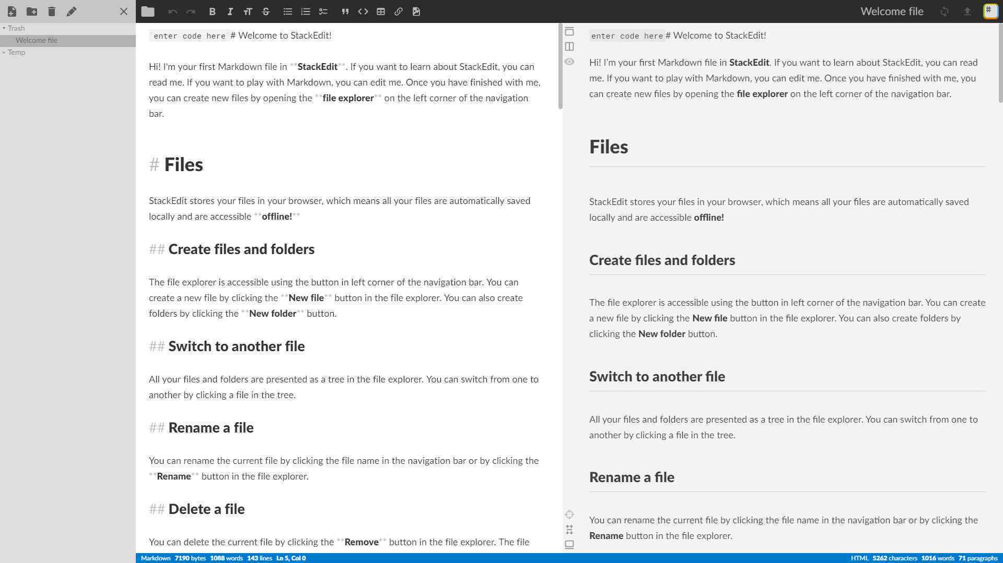The height and width of the screenshot is (563, 1003).
Task: Click the Create files and folders editor heading
Action: click(x=241, y=249)
